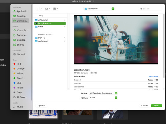Click the green Open button
The width and height of the screenshot is (166, 124).
coord(156,106)
